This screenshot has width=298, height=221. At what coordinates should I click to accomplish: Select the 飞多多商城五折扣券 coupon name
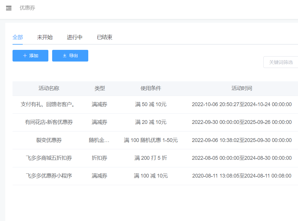(49, 158)
